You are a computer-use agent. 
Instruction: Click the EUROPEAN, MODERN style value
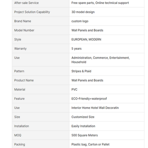click(x=86, y=39)
